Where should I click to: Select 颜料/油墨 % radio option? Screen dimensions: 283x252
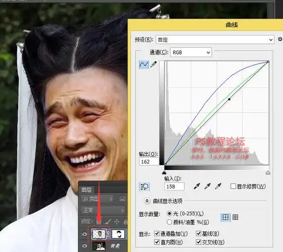(x=169, y=222)
